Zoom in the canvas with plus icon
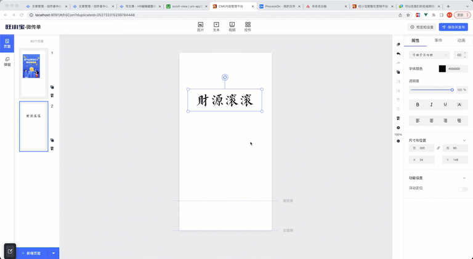Viewport: 473px width, 259px height. [398, 128]
